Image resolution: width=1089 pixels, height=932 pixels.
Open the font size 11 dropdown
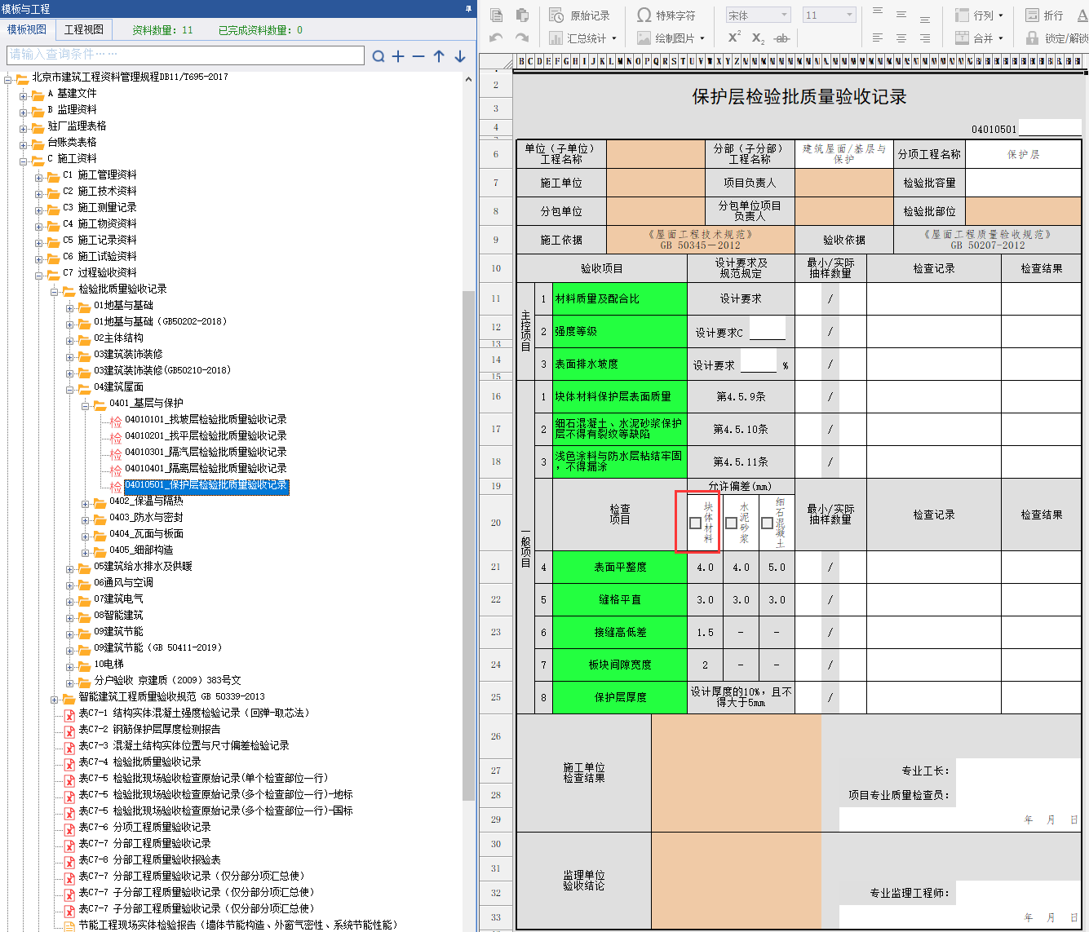(x=829, y=15)
